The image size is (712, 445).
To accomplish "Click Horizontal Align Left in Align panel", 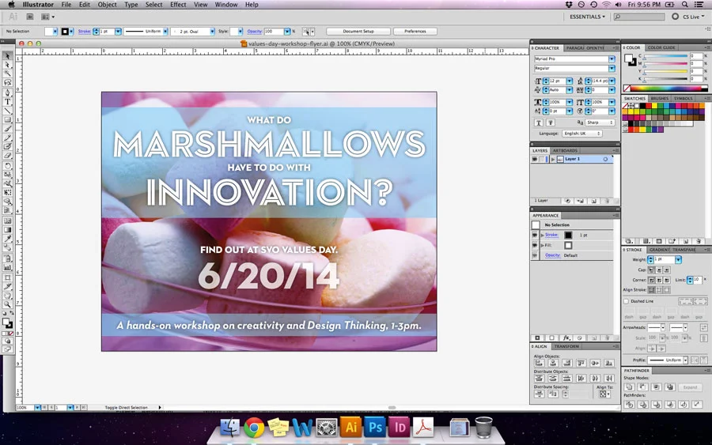I will point(539,363).
